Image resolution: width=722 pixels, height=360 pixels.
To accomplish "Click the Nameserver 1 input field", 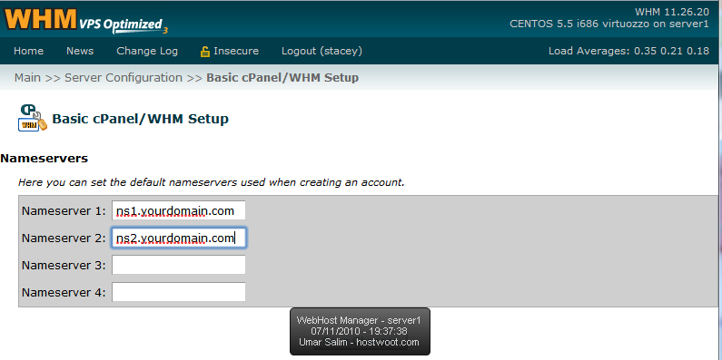I will coord(179,210).
